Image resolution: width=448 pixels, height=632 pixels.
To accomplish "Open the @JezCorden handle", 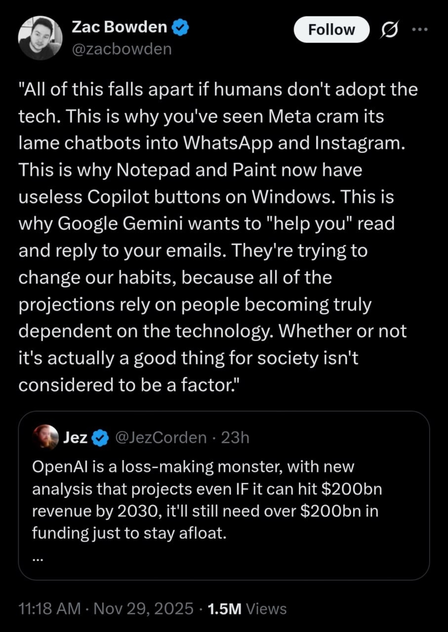I will click(161, 437).
